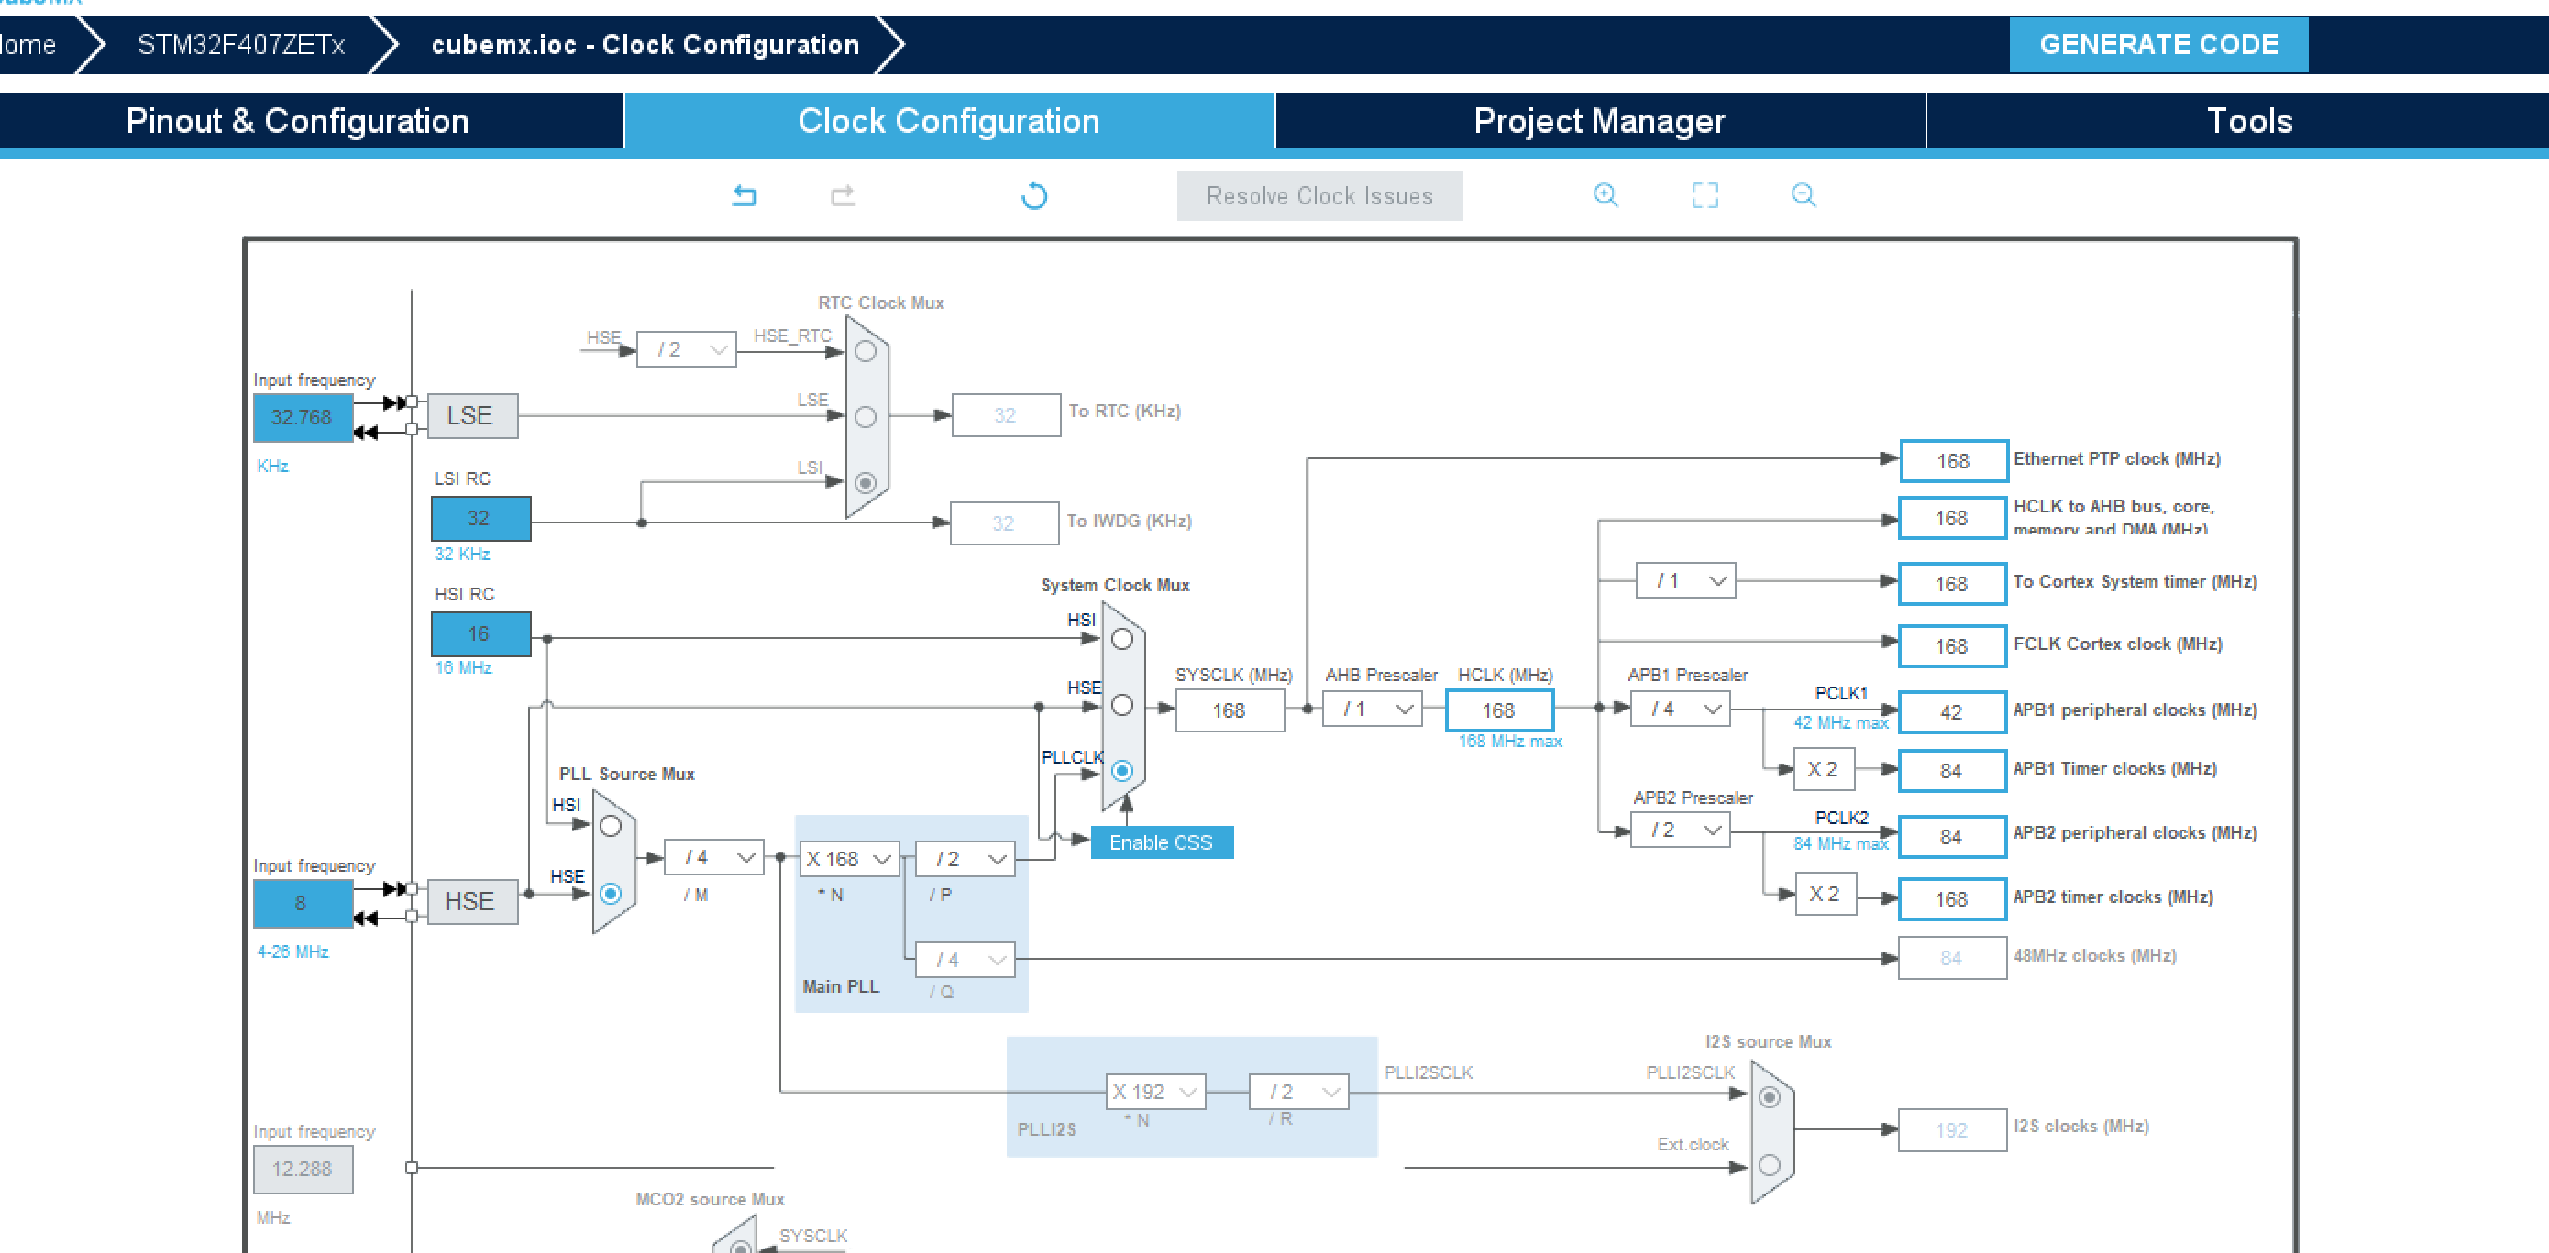Viewport: 2549px width, 1253px height.
Task: Click APB1 Timer clocks value field
Action: tap(1952, 770)
